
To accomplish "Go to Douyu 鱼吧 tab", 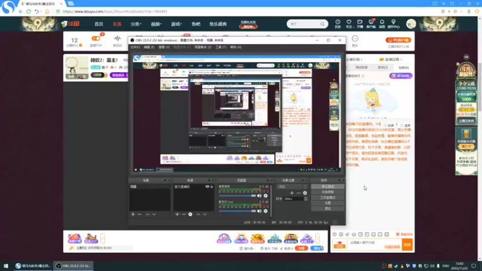I will (196, 24).
